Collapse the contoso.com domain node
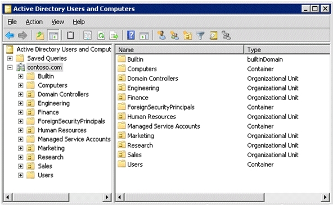Image resolution: width=333 pixels, height=205 pixels. coord(10,67)
